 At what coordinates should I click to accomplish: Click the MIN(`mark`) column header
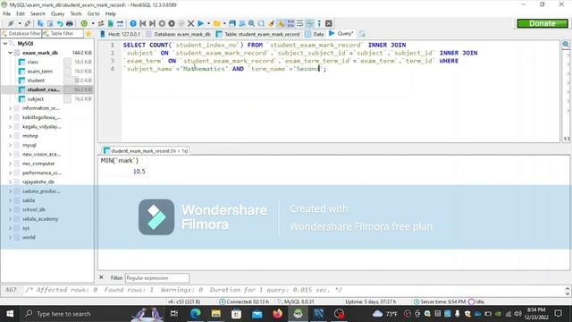120,160
